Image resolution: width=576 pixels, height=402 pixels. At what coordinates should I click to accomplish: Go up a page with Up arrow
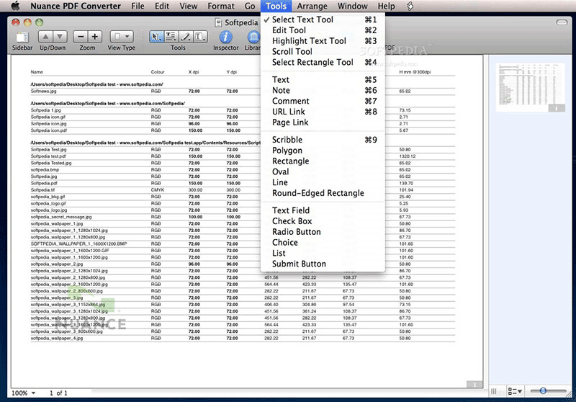(45, 36)
